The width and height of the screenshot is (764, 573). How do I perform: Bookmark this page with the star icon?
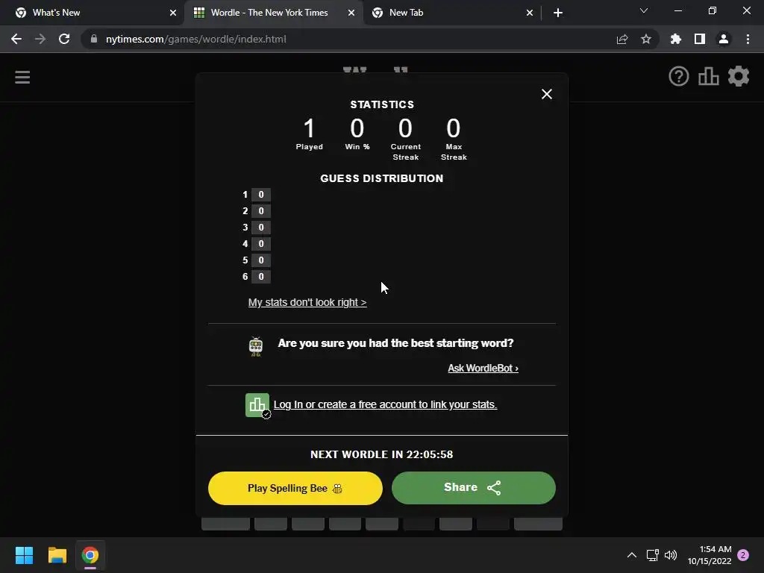[646, 39]
